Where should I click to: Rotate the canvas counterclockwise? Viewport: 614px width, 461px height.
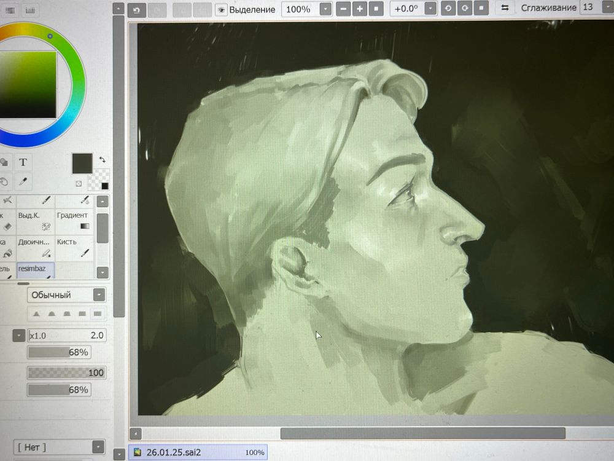click(x=448, y=8)
